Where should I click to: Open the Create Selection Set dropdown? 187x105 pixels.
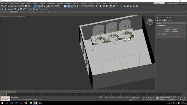(x=89, y=6)
